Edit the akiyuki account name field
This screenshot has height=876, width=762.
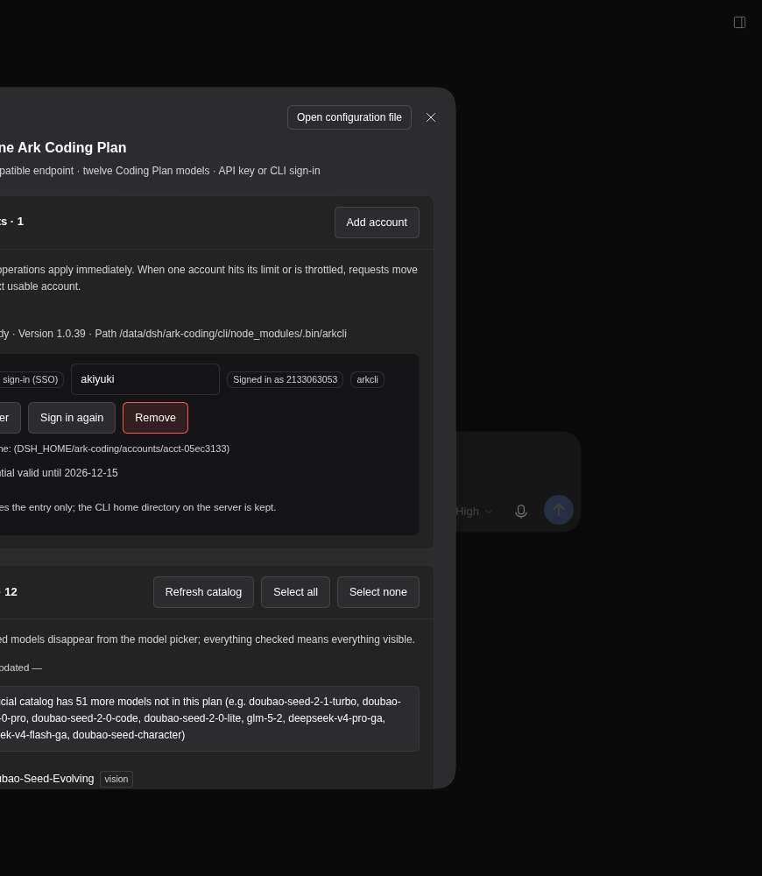click(x=145, y=379)
